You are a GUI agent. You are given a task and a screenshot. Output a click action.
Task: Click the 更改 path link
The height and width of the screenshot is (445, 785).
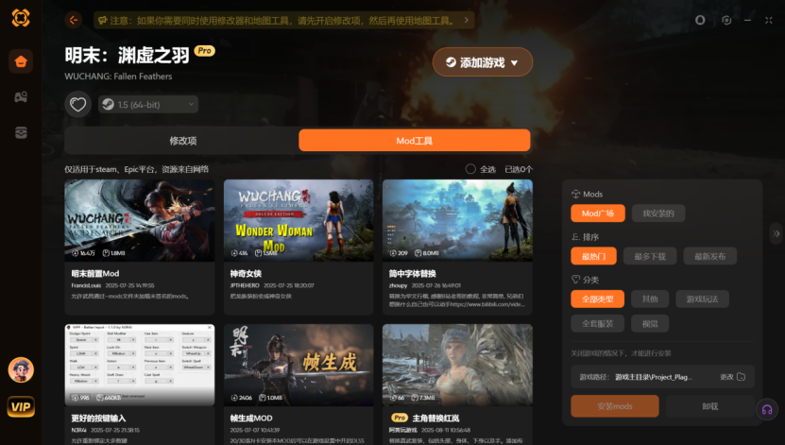pos(727,377)
